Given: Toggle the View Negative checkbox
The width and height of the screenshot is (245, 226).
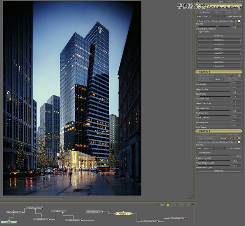Looking at the screenshot, I should point(197,152).
